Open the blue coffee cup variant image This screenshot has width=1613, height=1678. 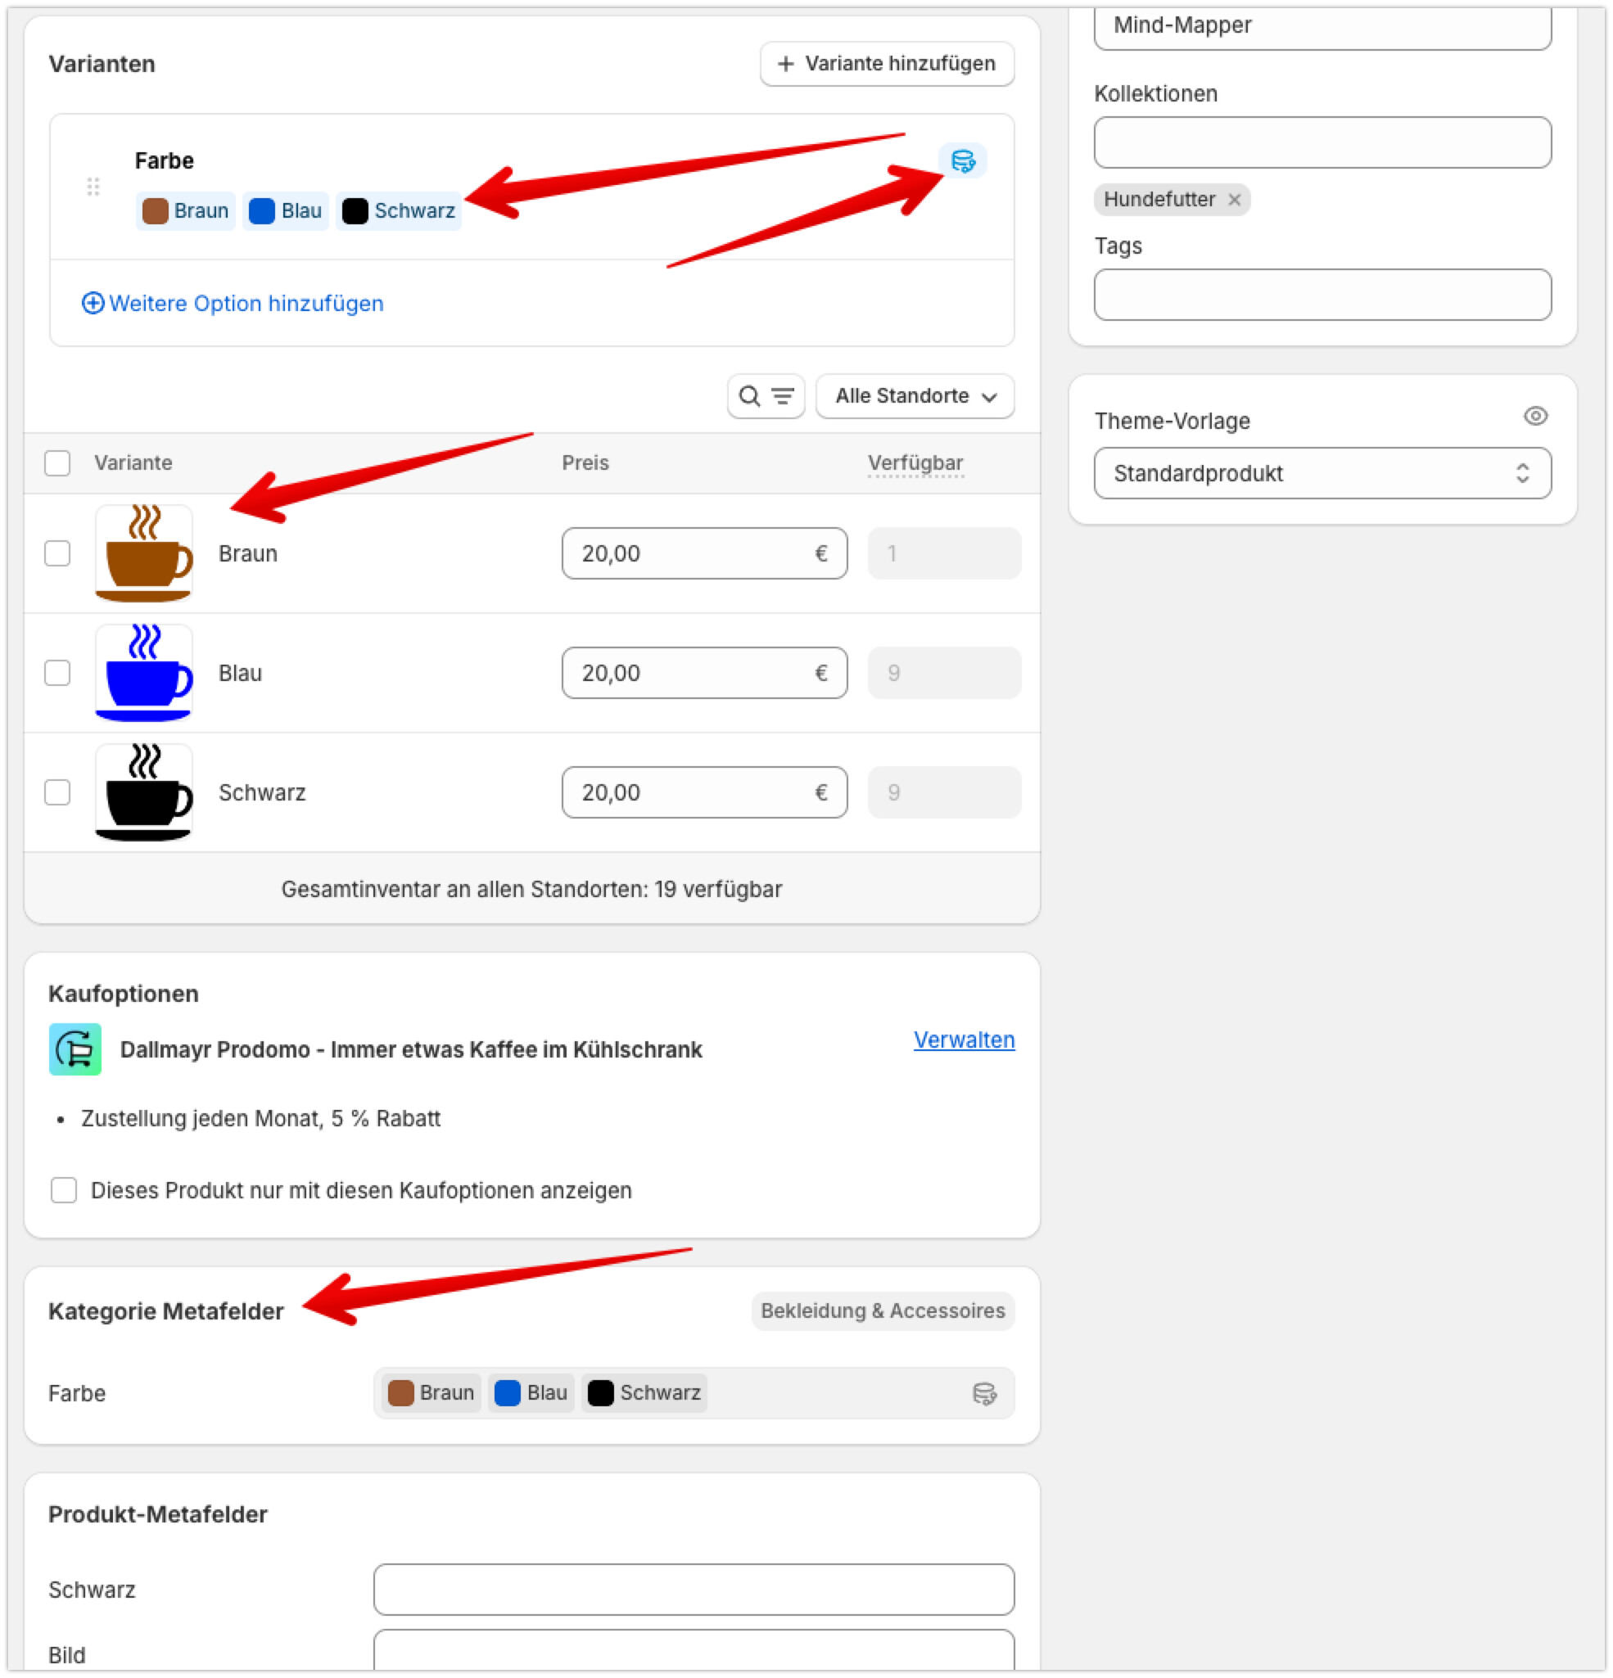[144, 673]
